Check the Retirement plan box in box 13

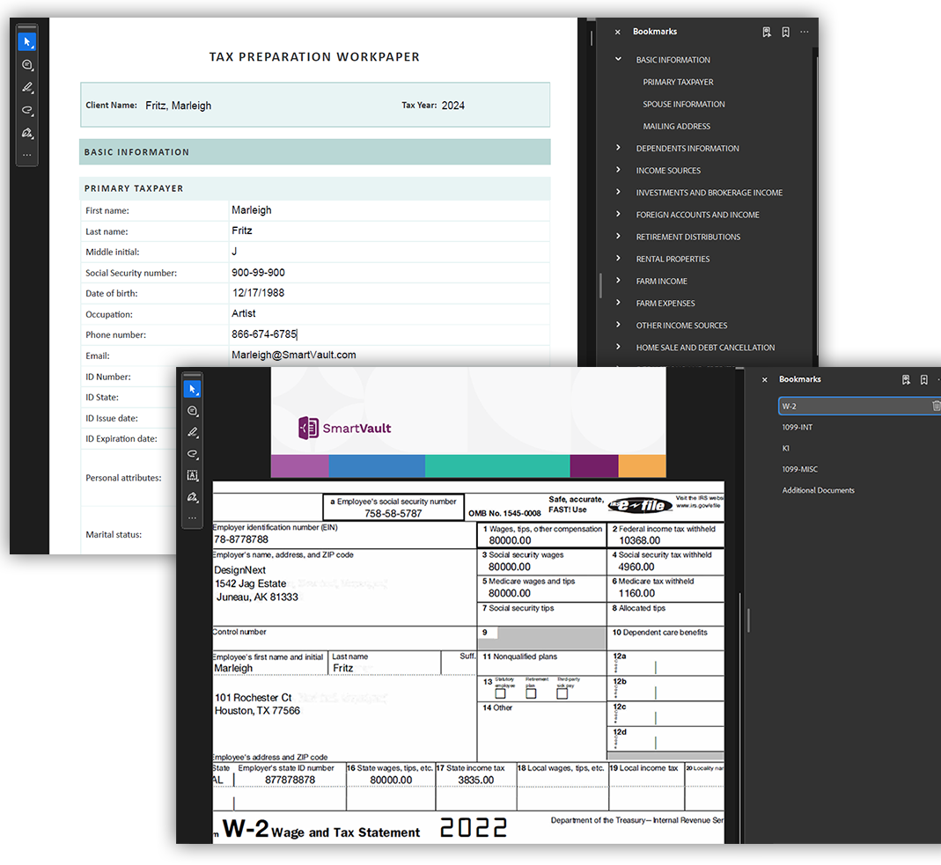pos(531,693)
